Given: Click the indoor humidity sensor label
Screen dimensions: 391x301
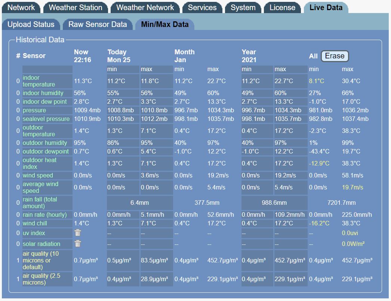Looking at the screenshot, I should click(43, 93).
